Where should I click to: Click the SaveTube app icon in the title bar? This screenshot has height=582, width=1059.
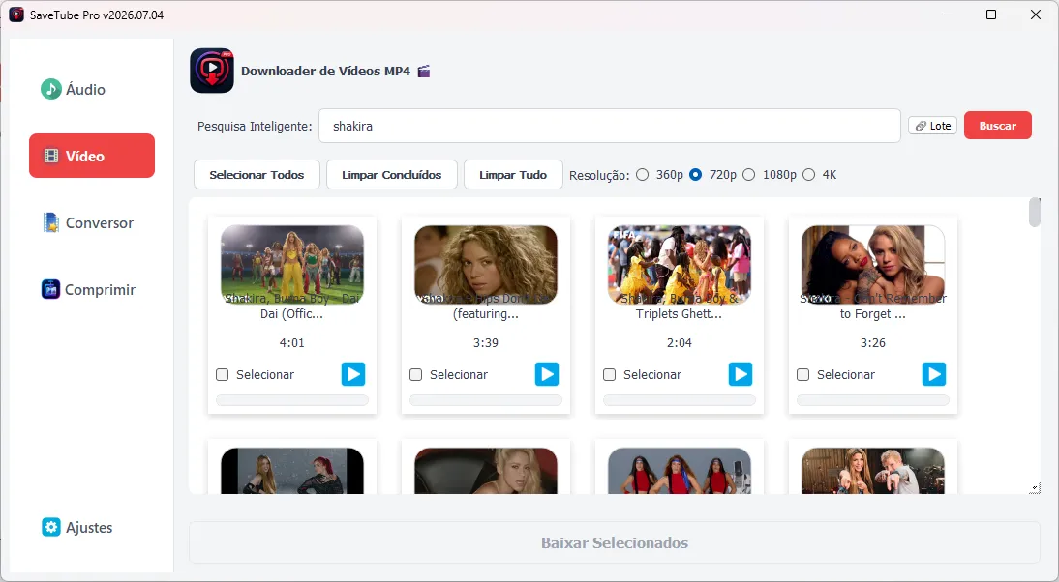tap(16, 15)
